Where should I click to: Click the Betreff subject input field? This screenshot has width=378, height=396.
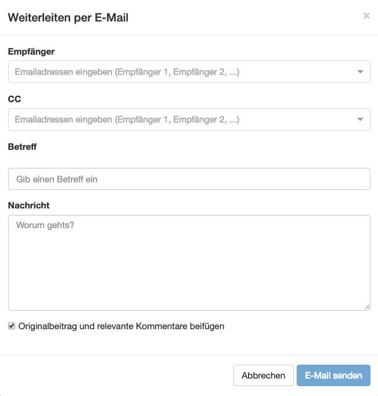click(189, 179)
